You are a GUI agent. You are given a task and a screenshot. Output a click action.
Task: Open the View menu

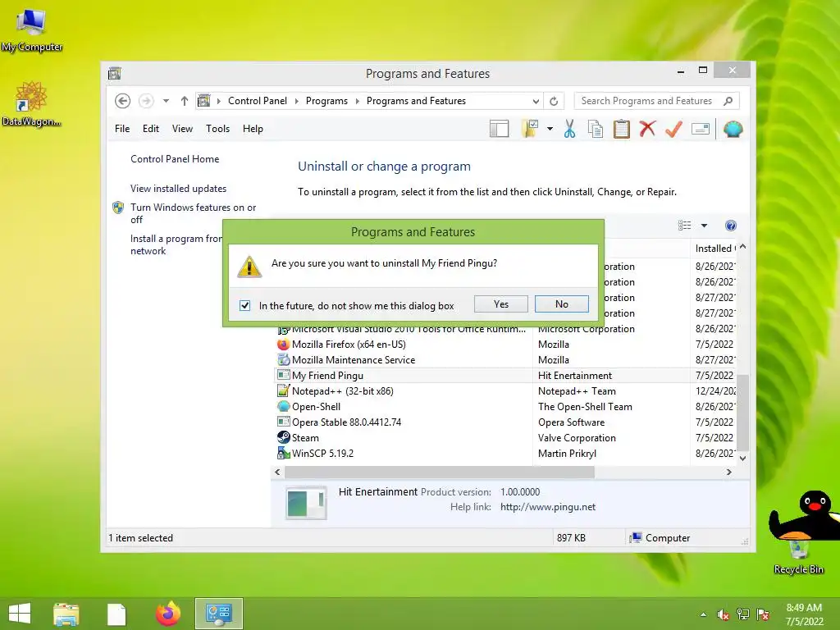[x=182, y=129]
